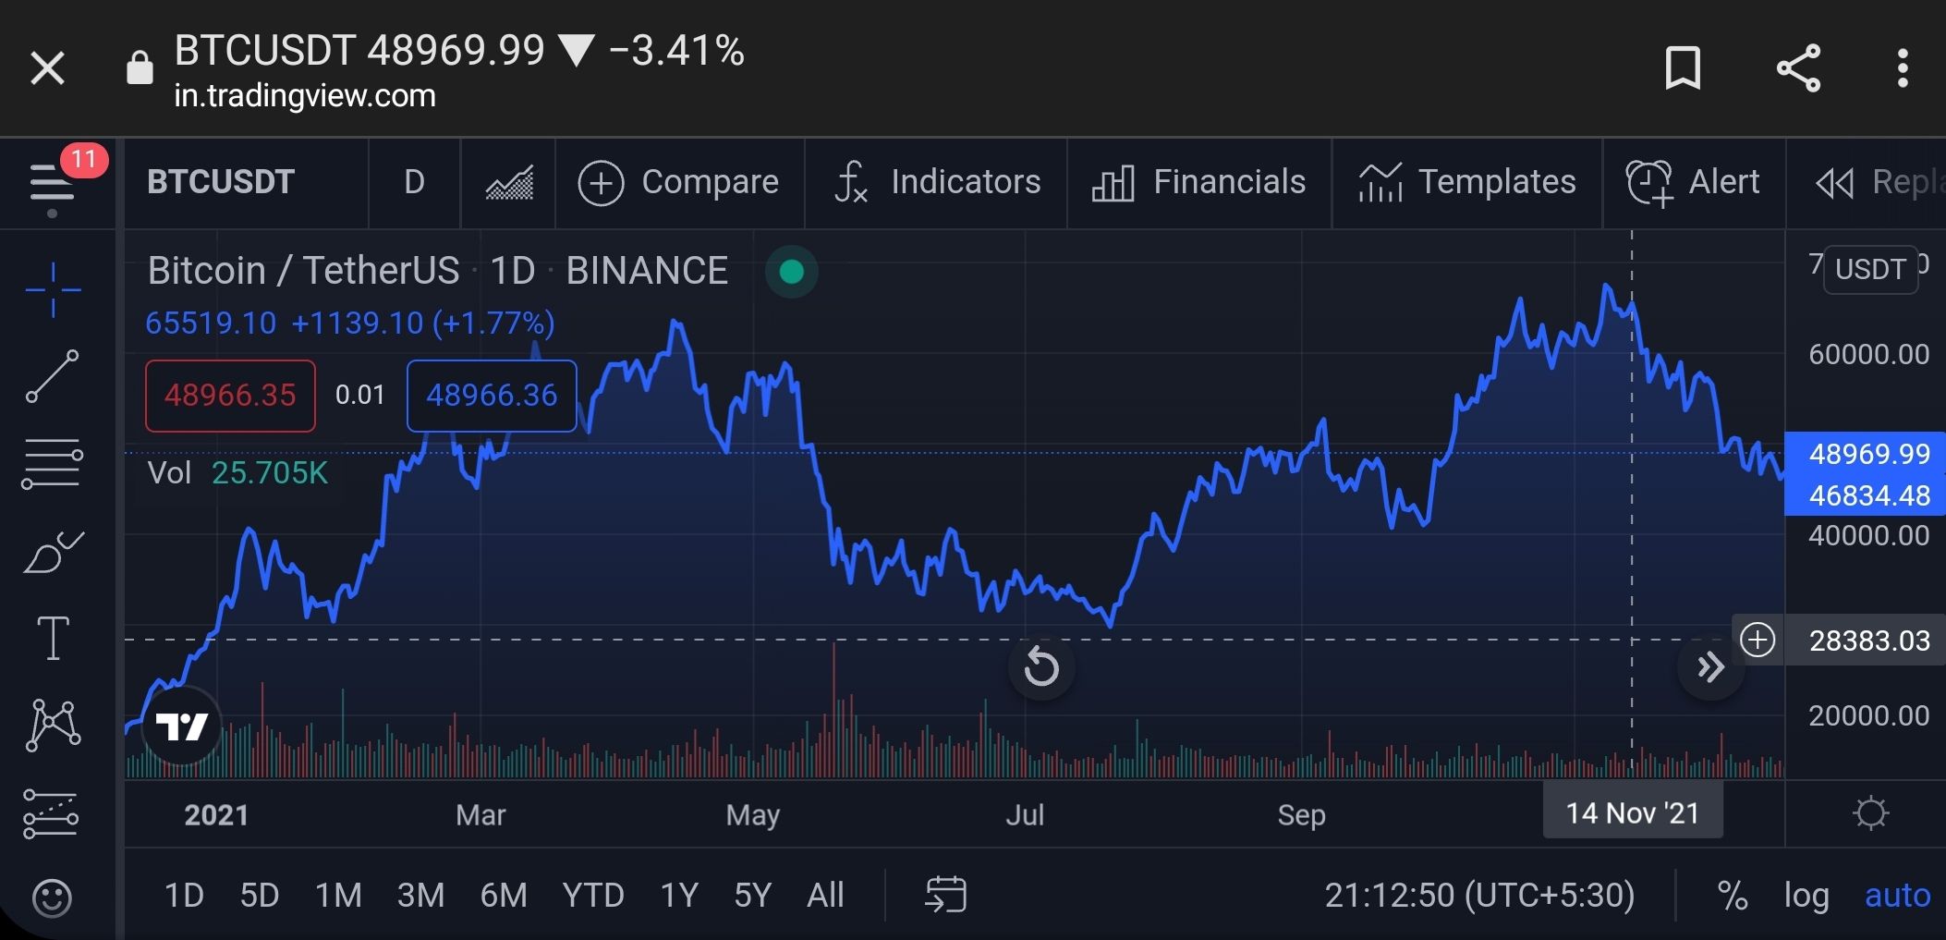Viewport: 1946px width, 940px height.
Task: Set range to 5D
Action: pyautogui.click(x=260, y=895)
